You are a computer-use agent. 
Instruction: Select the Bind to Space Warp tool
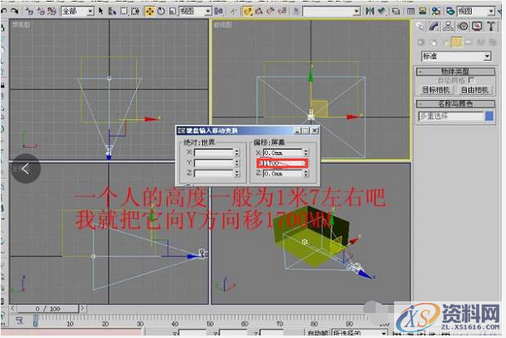(52, 12)
